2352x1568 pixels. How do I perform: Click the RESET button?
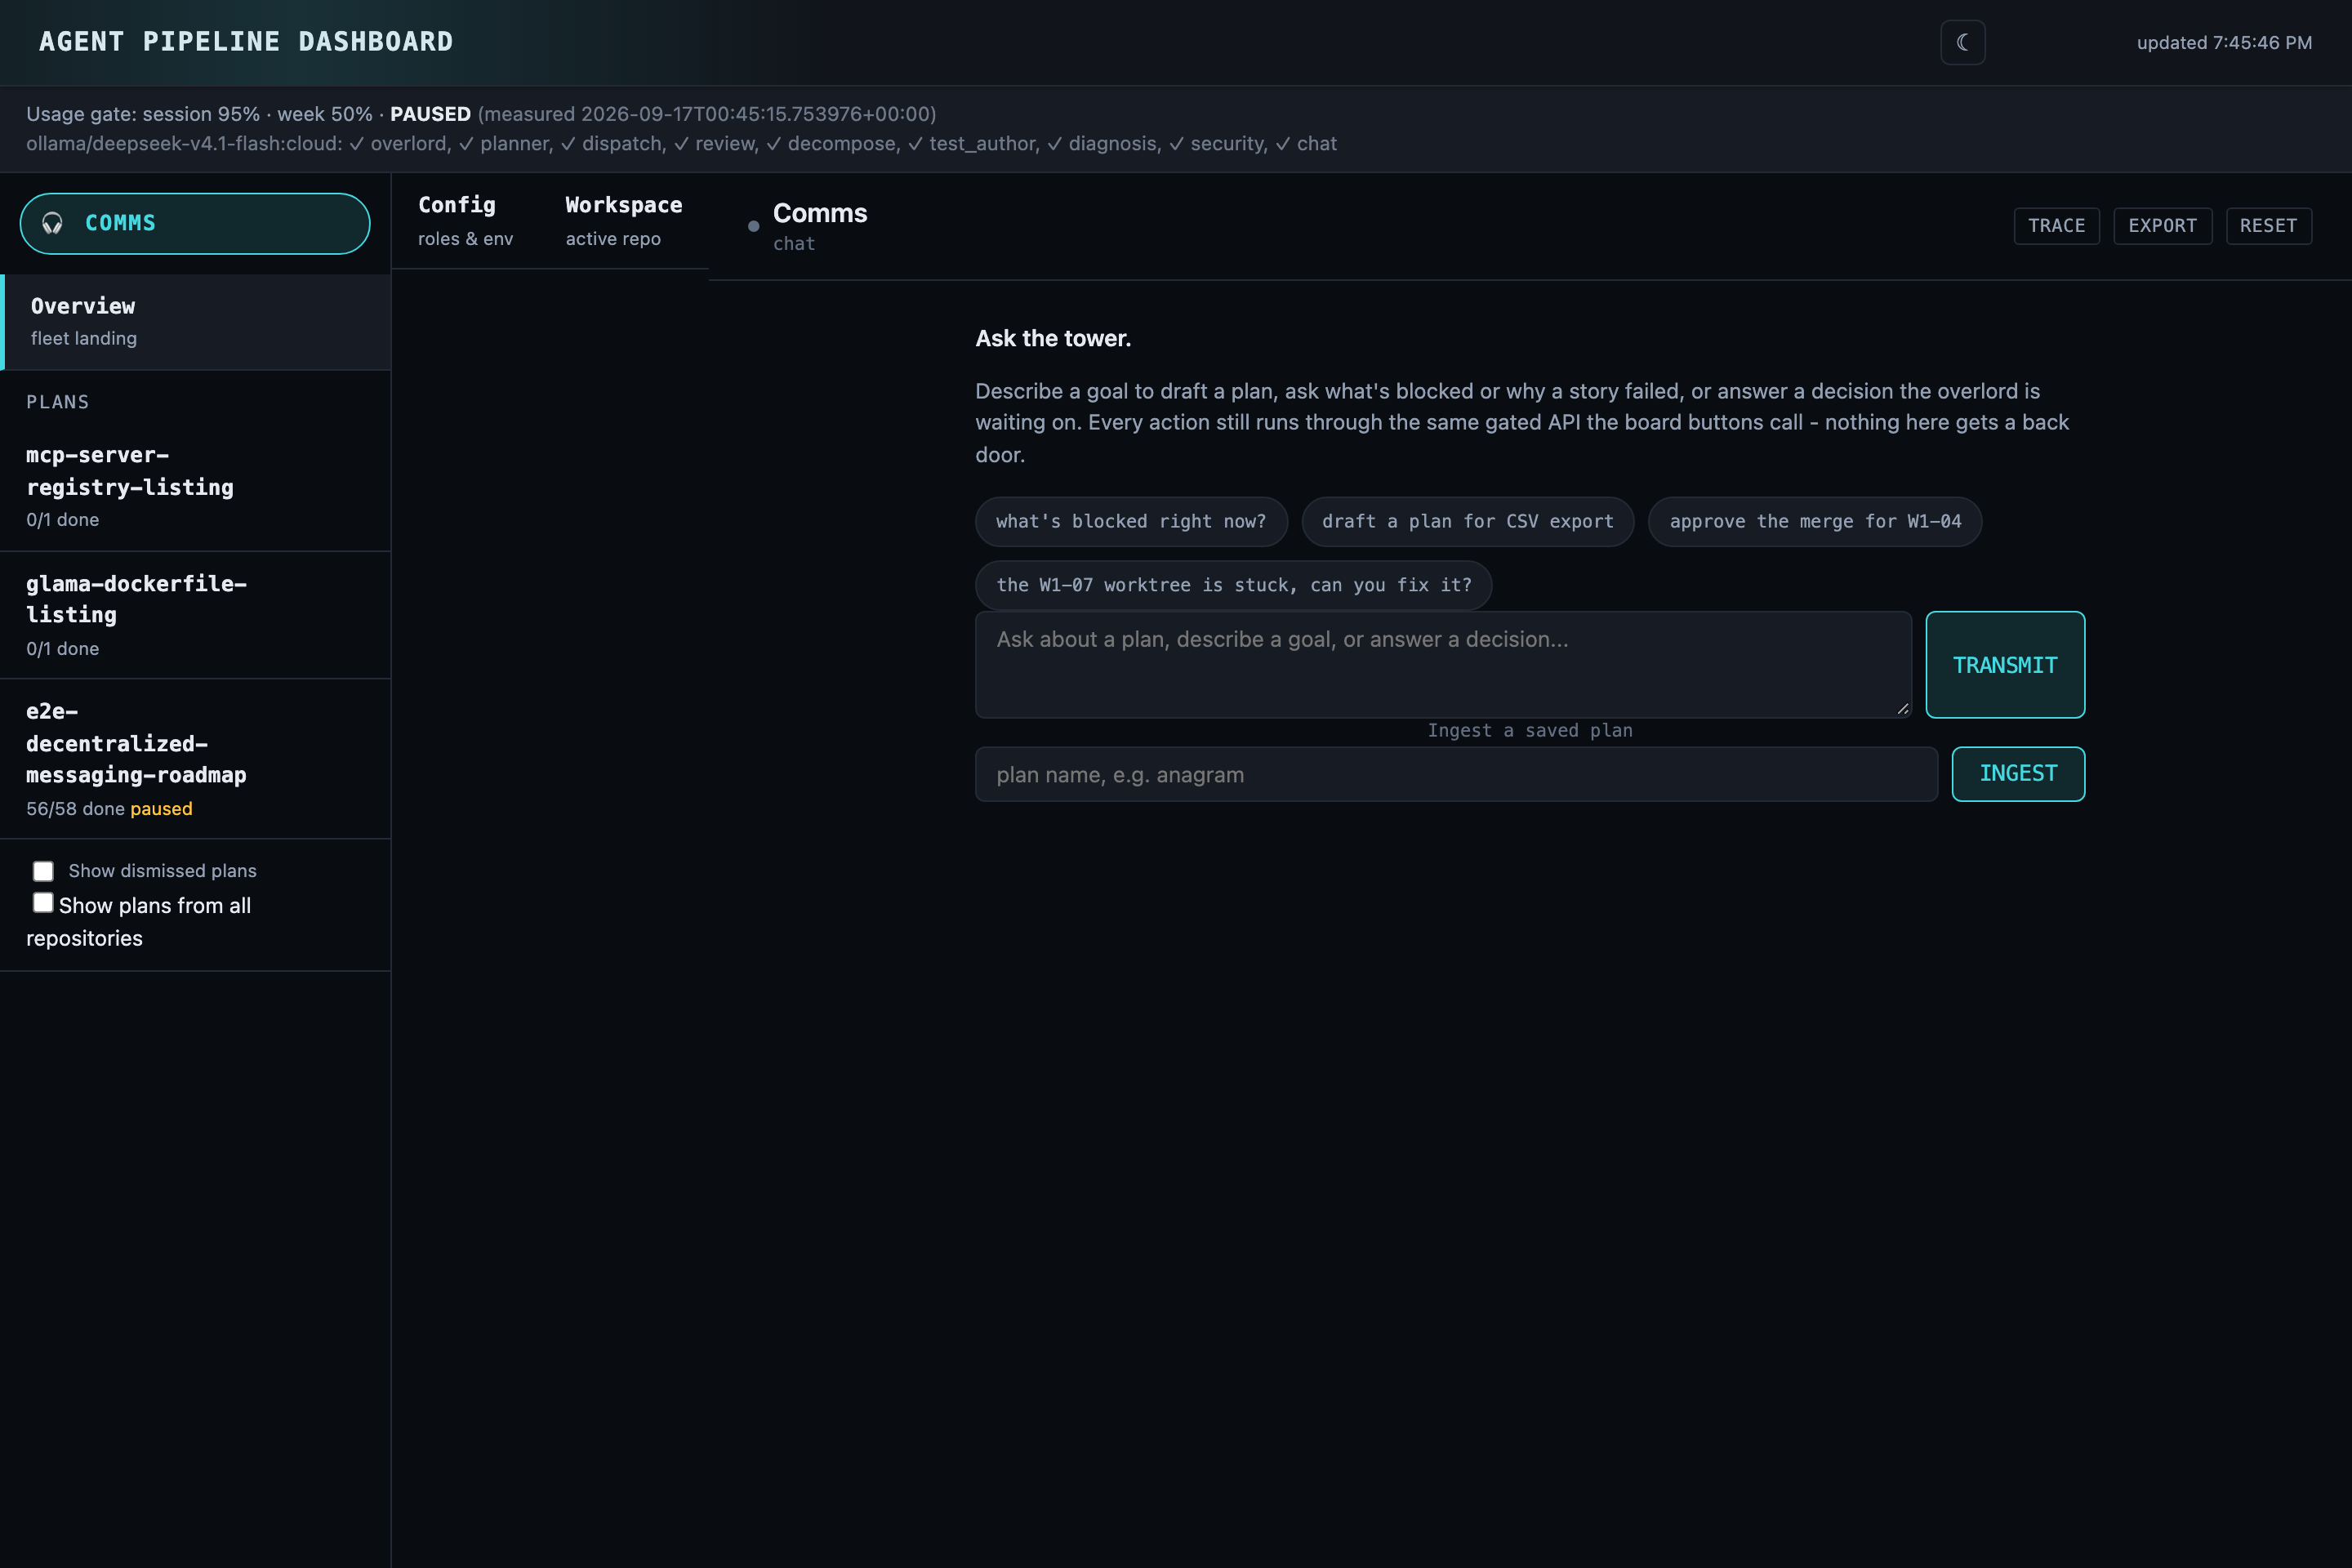click(x=2268, y=225)
